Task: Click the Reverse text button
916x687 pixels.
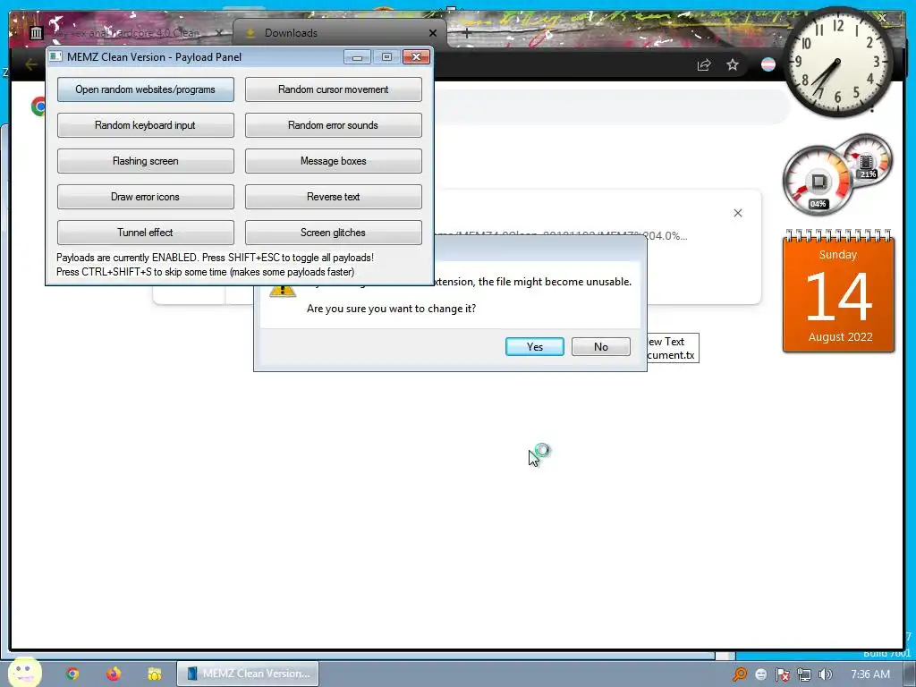Action: (x=333, y=196)
